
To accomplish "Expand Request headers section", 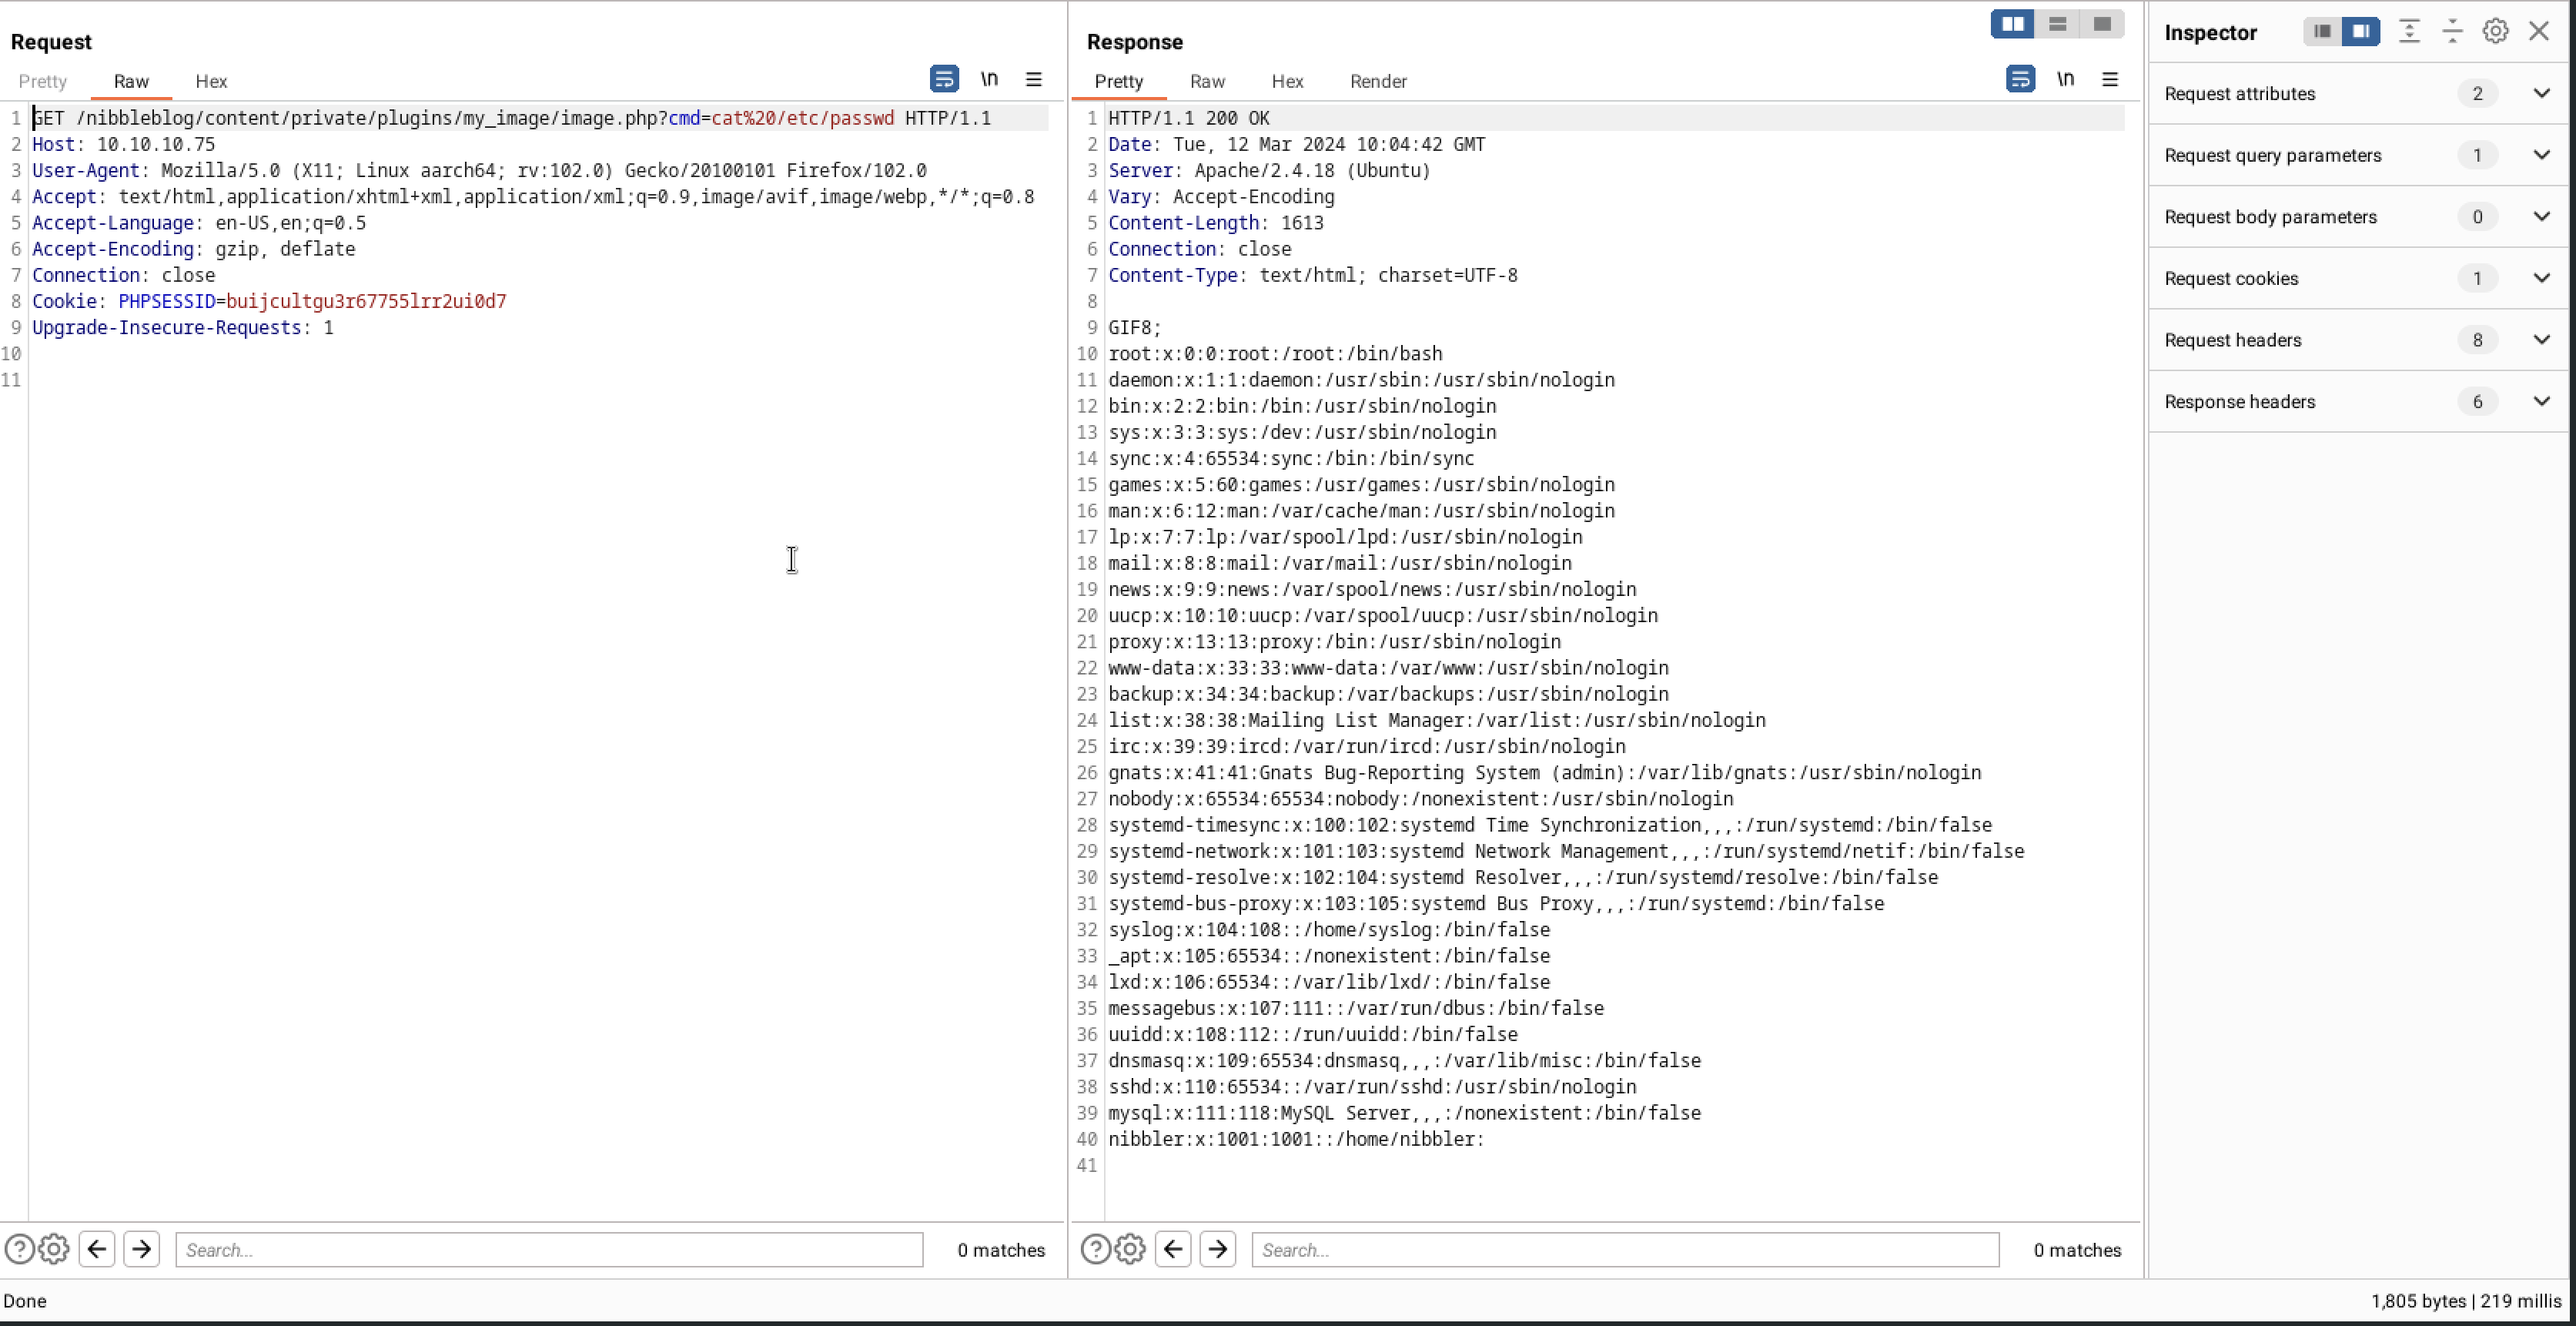I will point(2541,340).
